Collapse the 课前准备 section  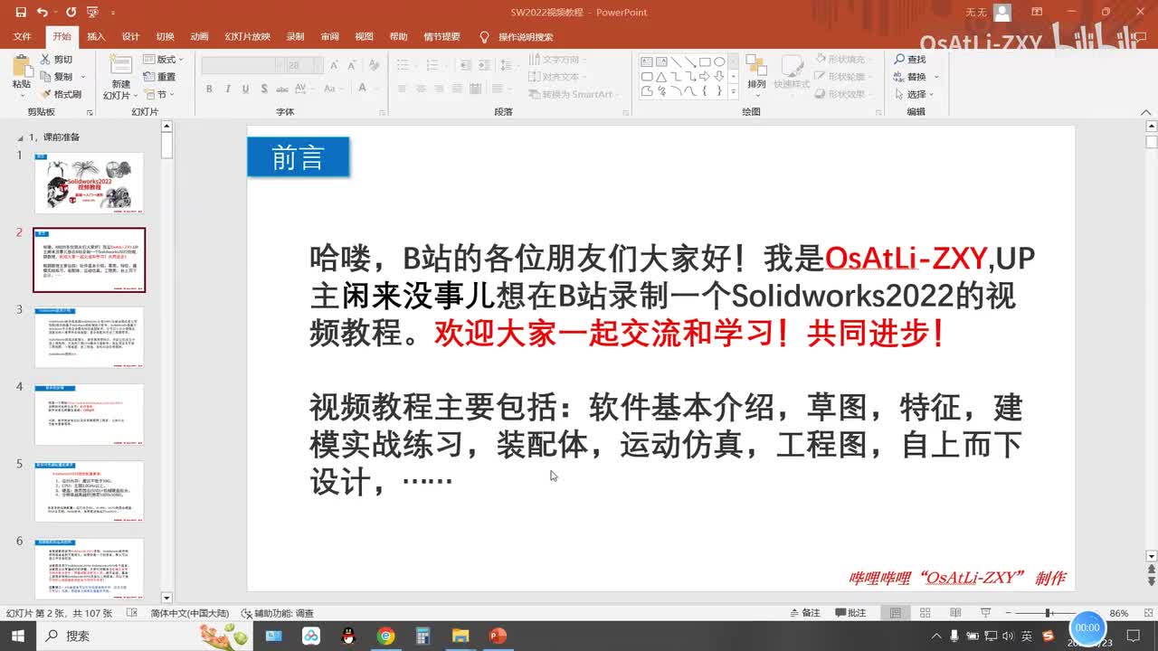[x=21, y=137]
